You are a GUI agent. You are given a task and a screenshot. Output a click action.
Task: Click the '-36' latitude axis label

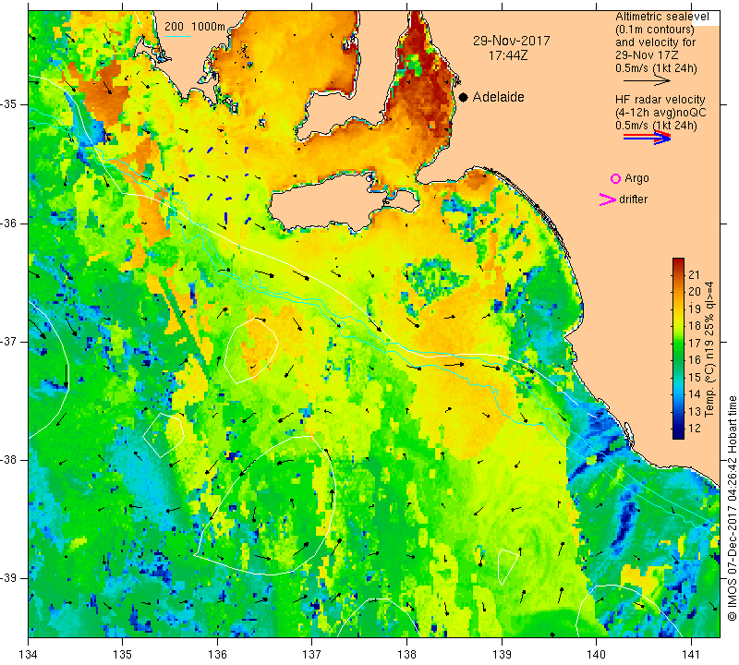(x=9, y=223)
